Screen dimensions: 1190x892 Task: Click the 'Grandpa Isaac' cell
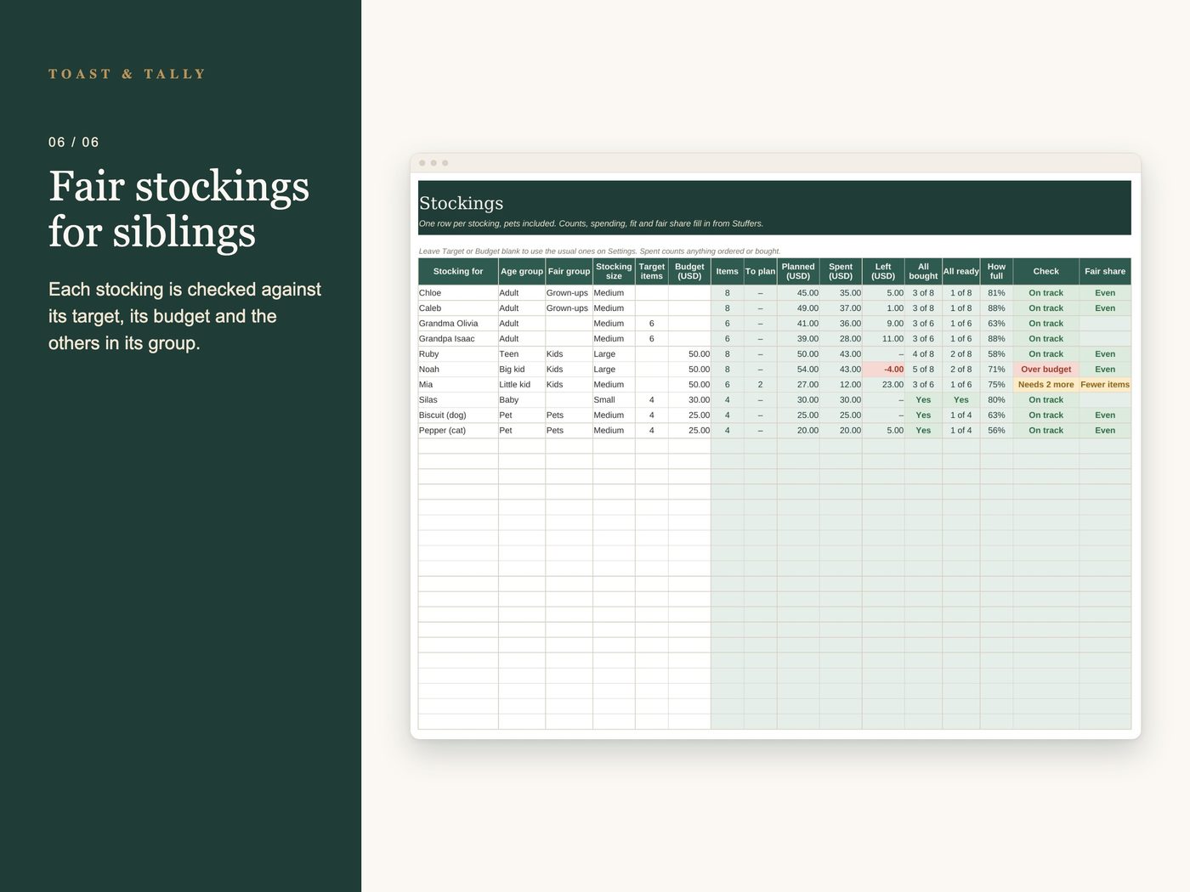click(458, 339)
